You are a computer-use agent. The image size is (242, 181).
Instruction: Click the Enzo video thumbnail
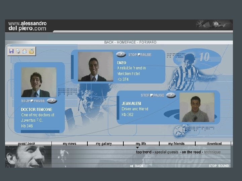95,66
